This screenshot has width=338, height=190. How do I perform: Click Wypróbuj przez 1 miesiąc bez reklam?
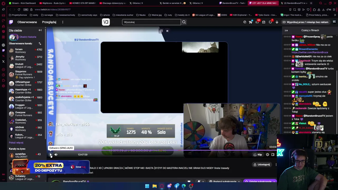coord(306,22)
